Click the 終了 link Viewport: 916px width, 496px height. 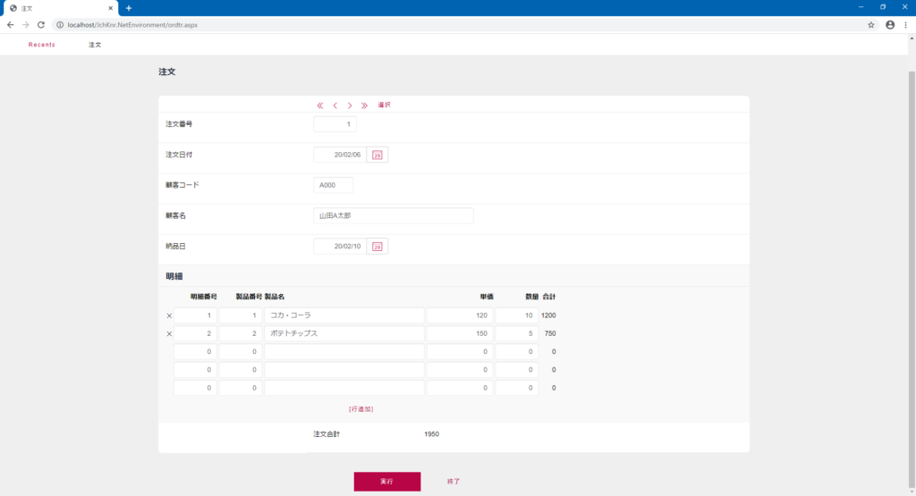454,482
